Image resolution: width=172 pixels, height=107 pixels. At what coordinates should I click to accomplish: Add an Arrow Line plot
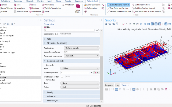(x=48, y=5)
